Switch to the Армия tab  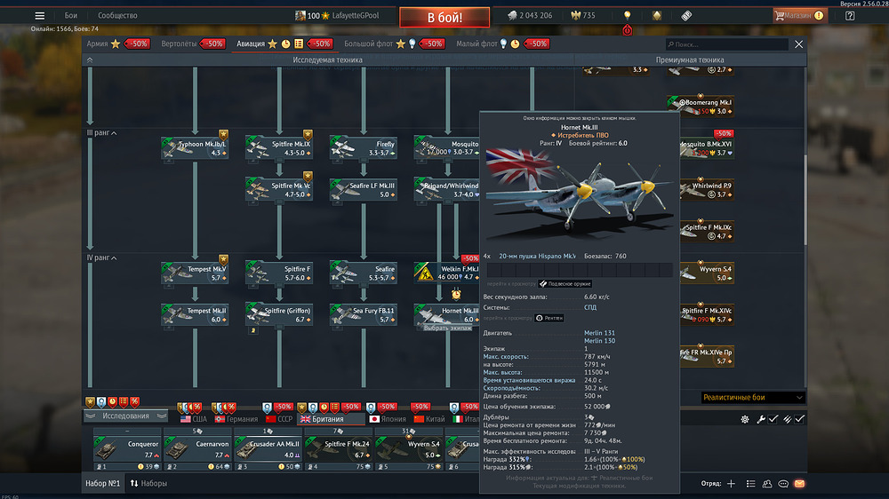pyautogui.click(x=97, y=44)
